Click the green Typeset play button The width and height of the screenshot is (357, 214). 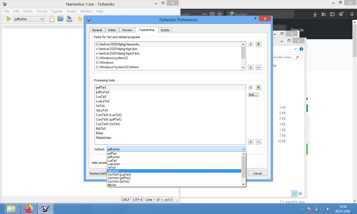(x=9, y=19)
